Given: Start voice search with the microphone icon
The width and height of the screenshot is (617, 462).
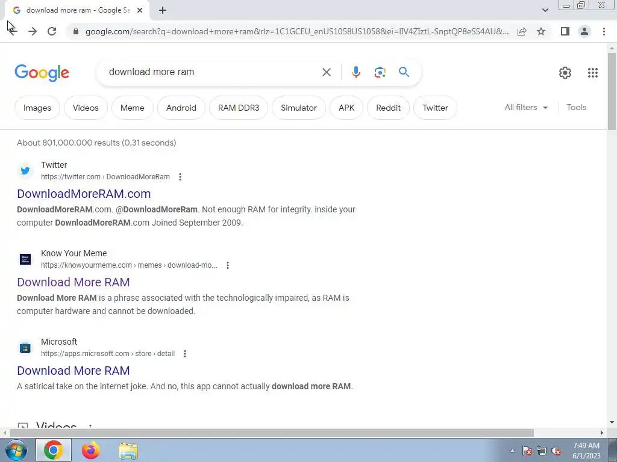Looking at the screenshot, I should (x=355, y=72).
